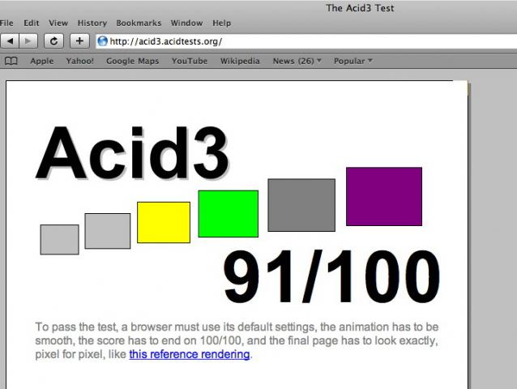Click the smallest light gray box
517x389 pixels.
click(59, 240)
